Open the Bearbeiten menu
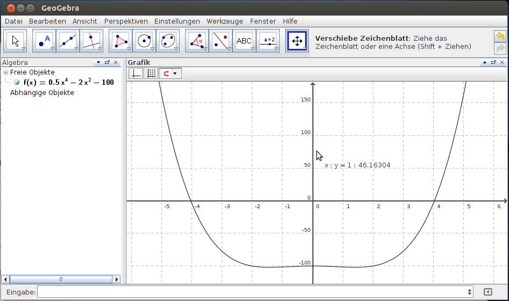Image resolution: width=509 pixels, height=301 pixels. [47, 21]
